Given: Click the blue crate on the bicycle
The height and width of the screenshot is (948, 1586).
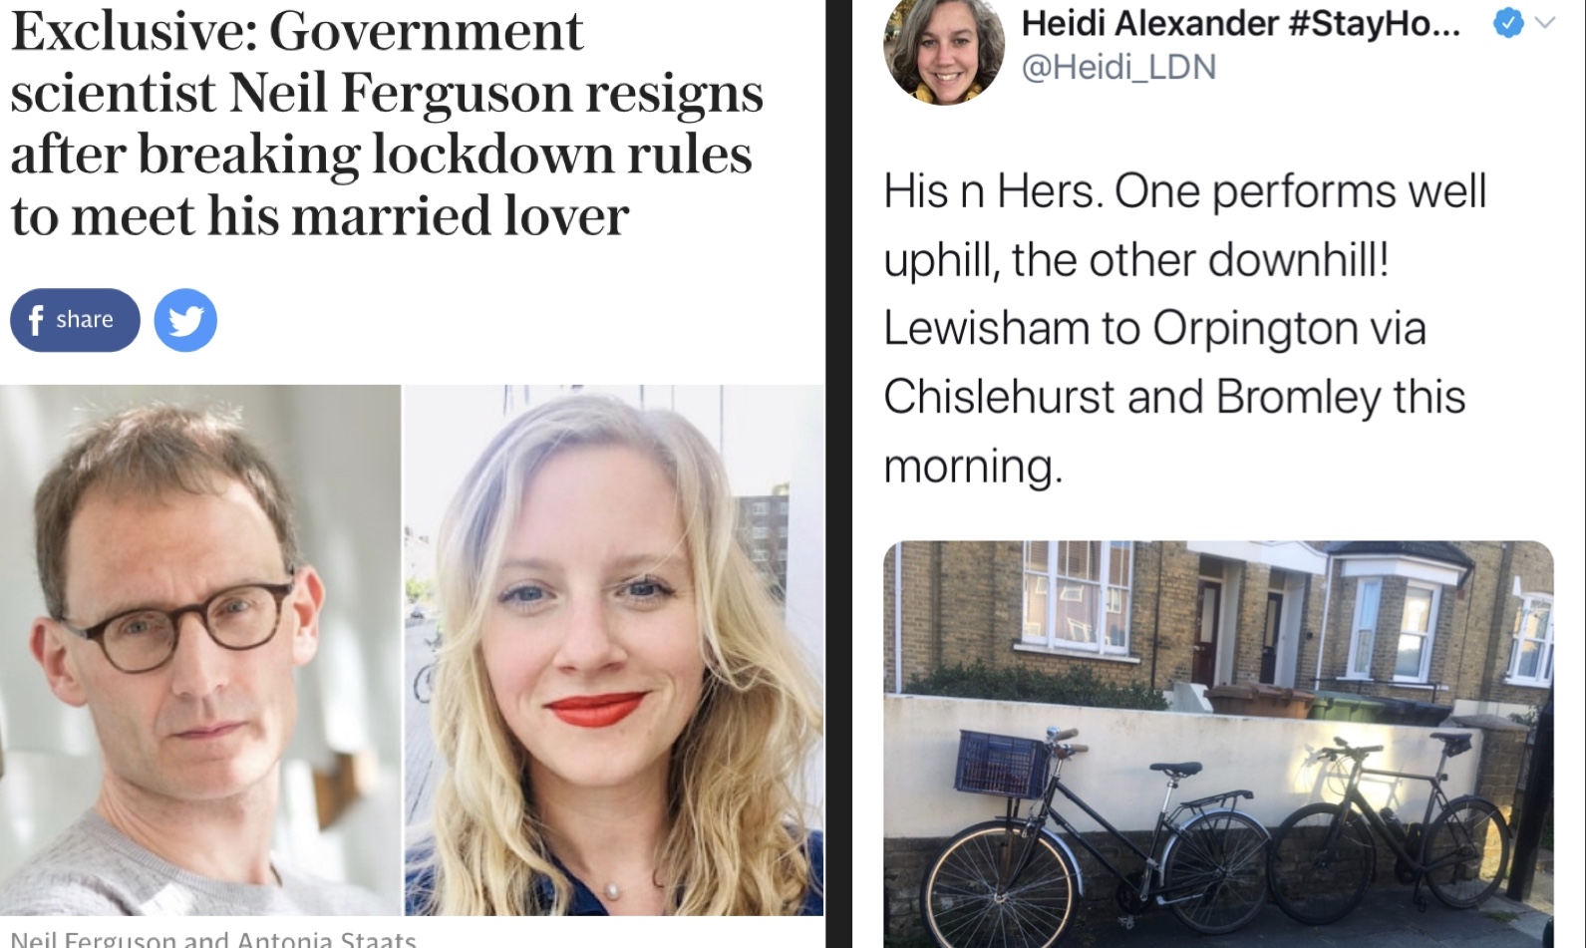Looking at the screenshot, I should point(1002,763).
